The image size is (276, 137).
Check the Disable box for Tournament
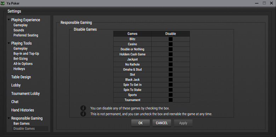(x=171, y=100)
